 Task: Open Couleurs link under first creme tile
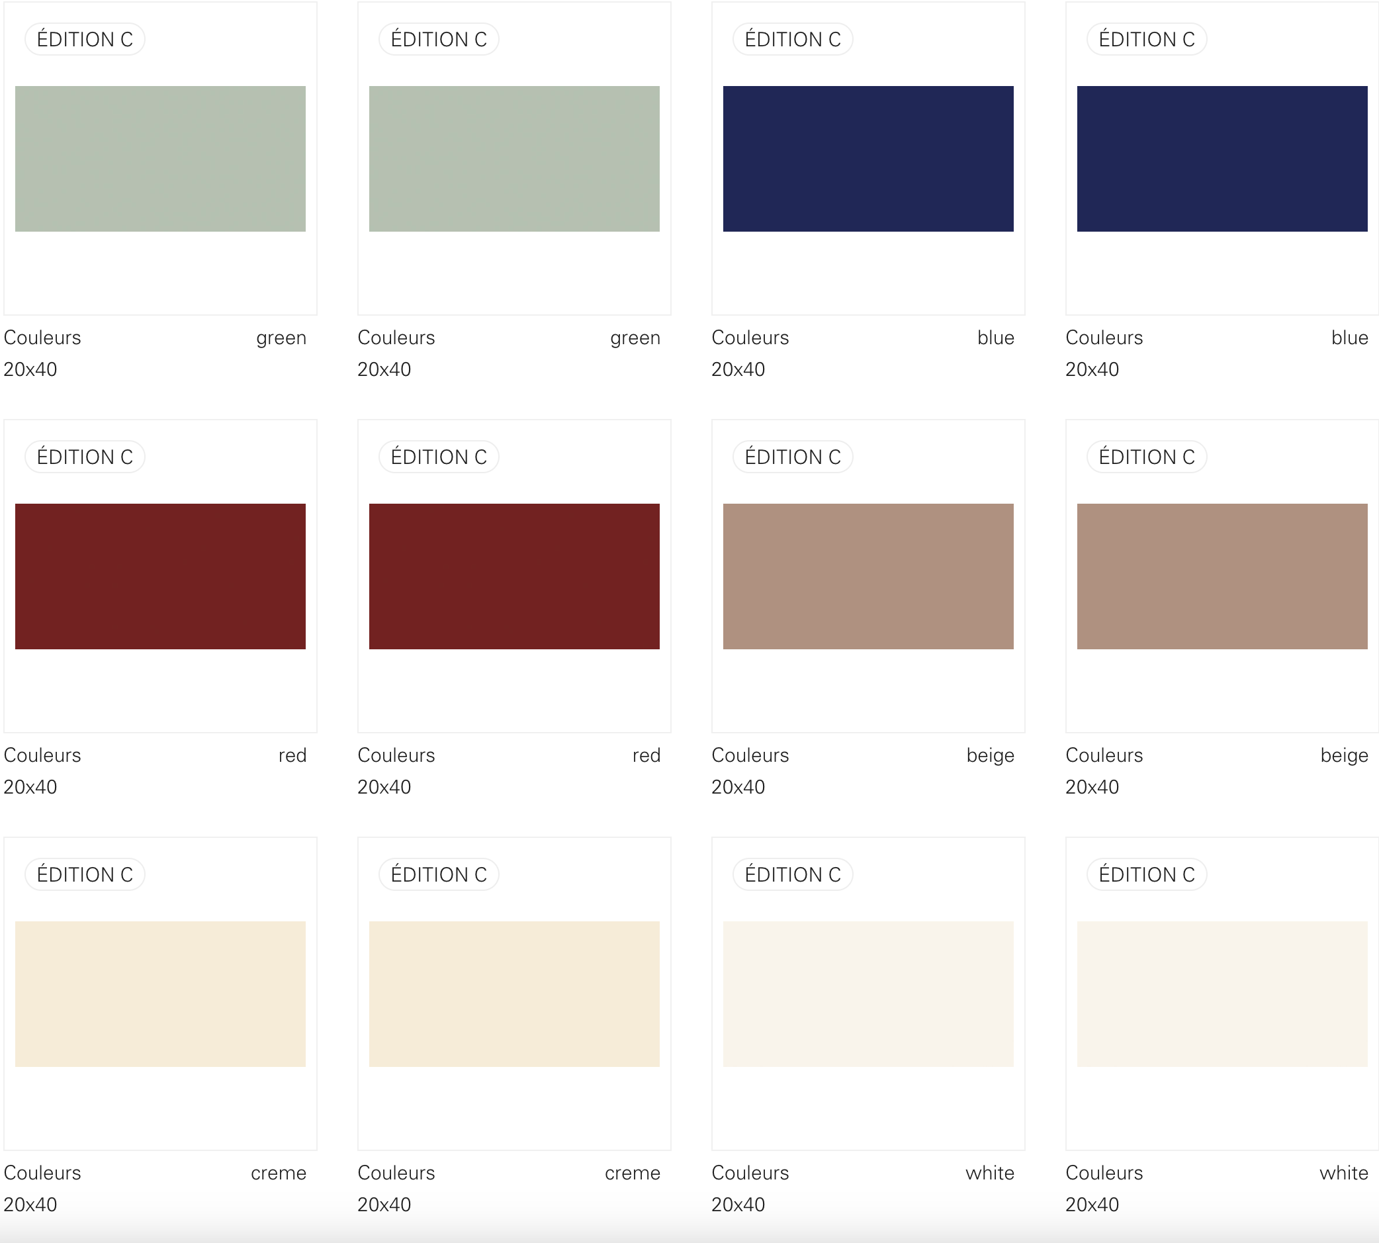point(42,1173)
